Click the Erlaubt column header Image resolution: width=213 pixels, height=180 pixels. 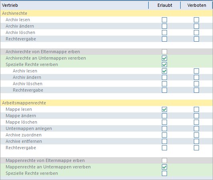(165, 5)
